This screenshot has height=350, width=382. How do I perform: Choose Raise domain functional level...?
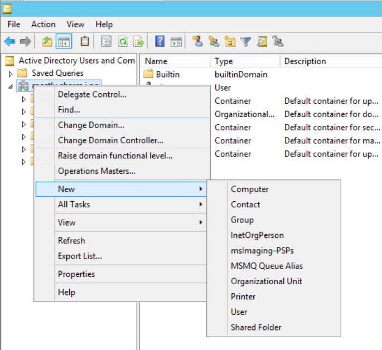tap(123, 155)
